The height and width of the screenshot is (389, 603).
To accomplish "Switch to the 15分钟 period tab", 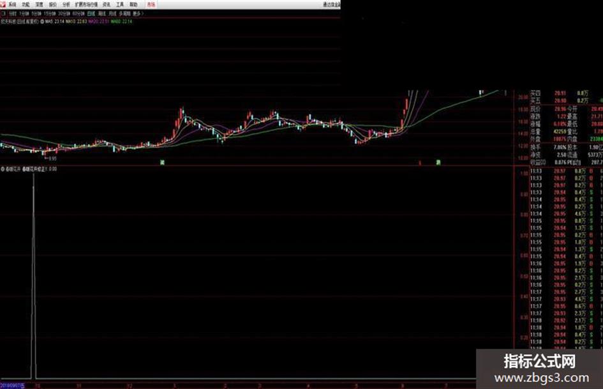I will (x=50, y=13).
